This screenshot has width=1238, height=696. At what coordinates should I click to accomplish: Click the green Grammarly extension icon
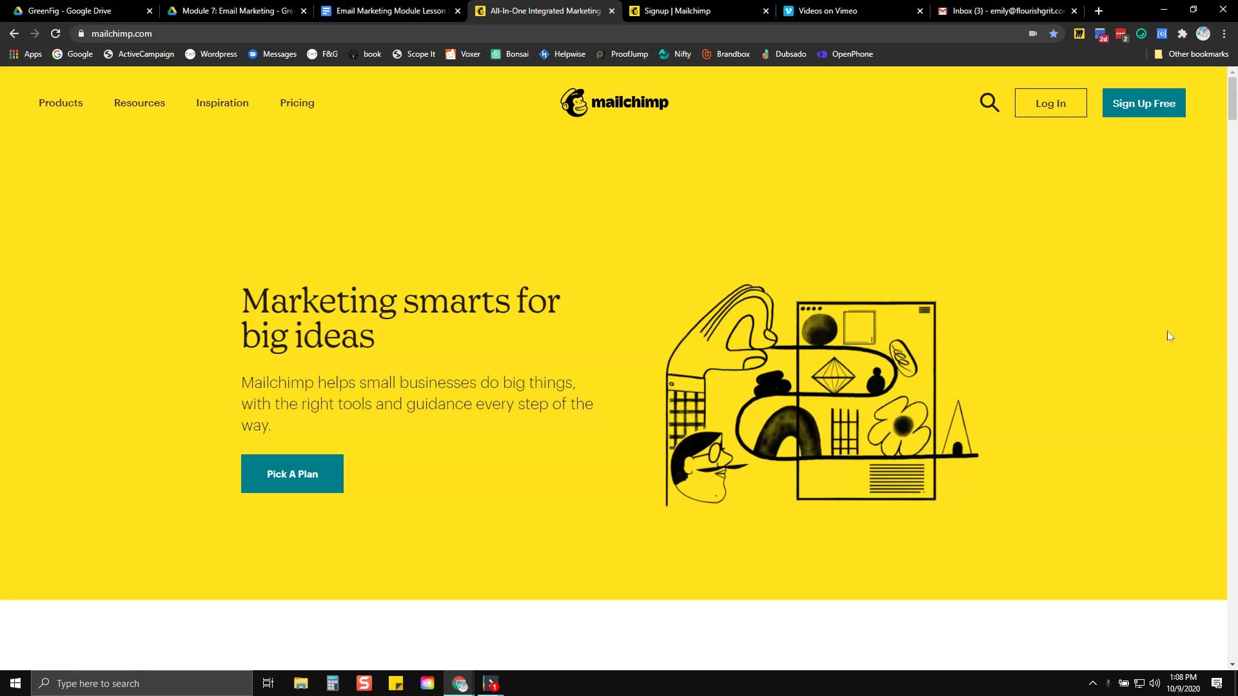point(1141,34)
